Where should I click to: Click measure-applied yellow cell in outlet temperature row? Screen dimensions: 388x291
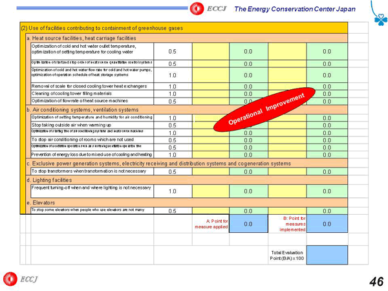click(x=211, y=51)
